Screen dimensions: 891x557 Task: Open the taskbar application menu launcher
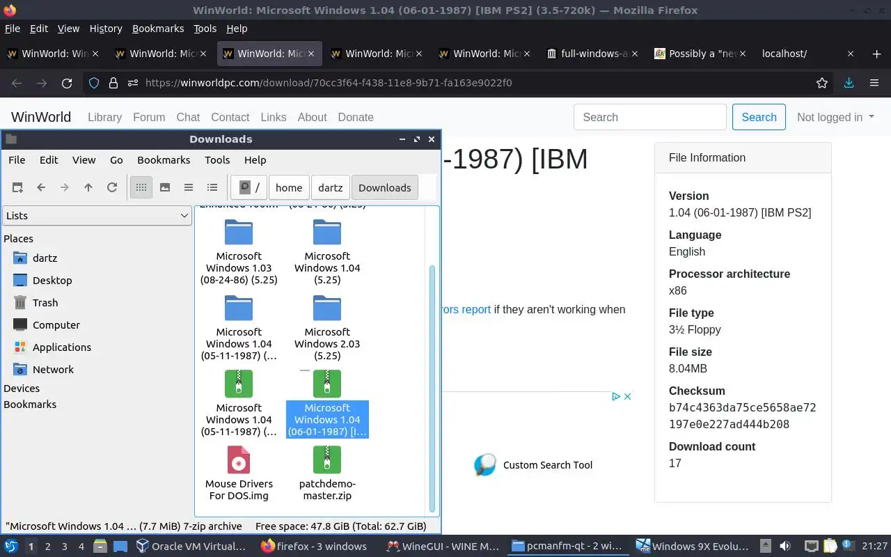(x=11, y=547)
